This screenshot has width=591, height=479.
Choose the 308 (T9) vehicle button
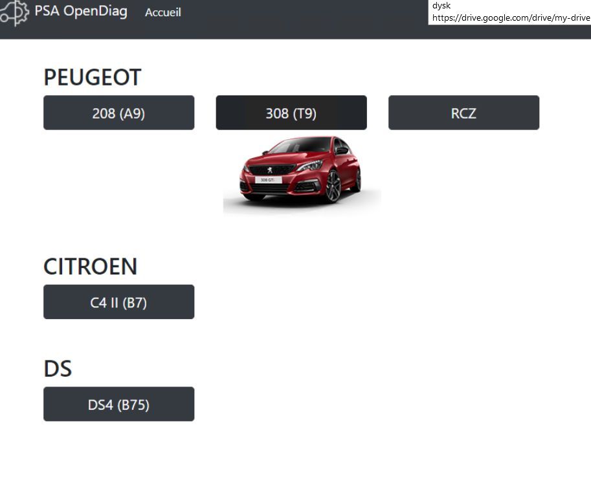point(291,113)
